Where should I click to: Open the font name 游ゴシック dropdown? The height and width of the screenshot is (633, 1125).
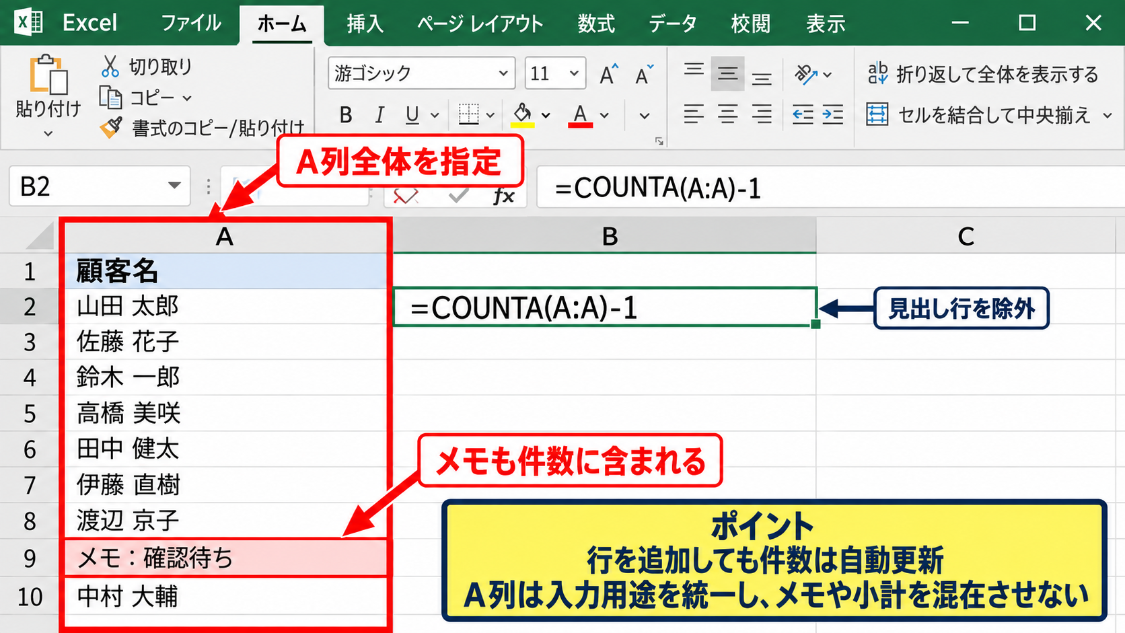click(x=503, y=73)
